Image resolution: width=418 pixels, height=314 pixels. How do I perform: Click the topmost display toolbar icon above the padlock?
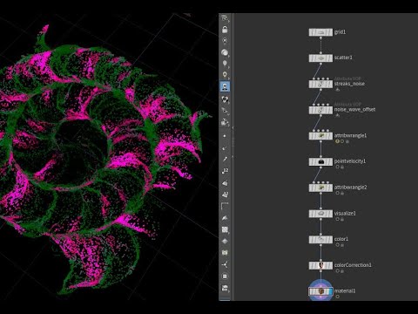coord(225,18)
